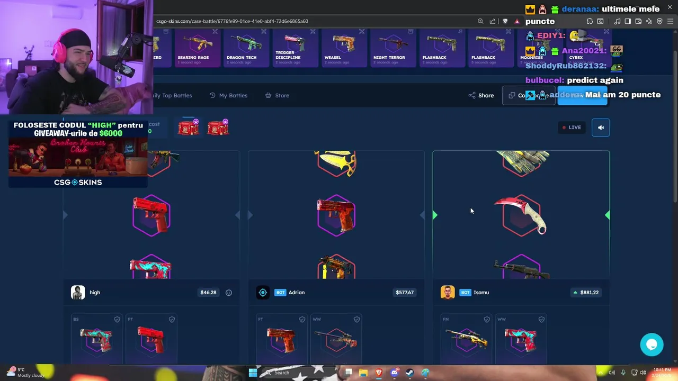Click the browser zoom magnifier icon
The image size is (678, 381).
(x=480, y=21)
